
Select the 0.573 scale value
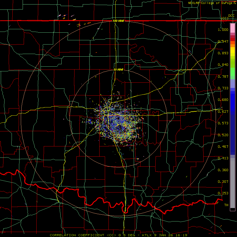coord(223,123)
